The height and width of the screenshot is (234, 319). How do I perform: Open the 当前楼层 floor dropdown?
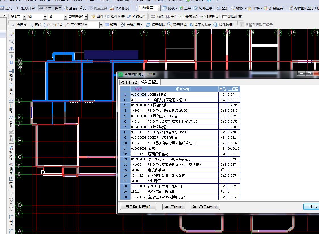point(159,8)
